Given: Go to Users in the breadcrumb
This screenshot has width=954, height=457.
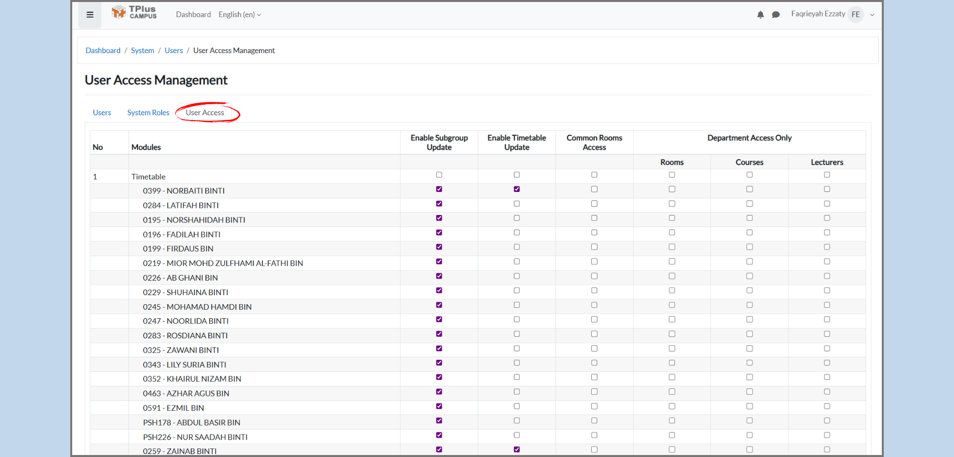Looking at the screenshot, I should pyautogui.click(x=174, y=51).
